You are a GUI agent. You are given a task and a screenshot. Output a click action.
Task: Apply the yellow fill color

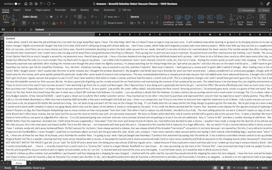pyautogui.click(x=54, y=23)
